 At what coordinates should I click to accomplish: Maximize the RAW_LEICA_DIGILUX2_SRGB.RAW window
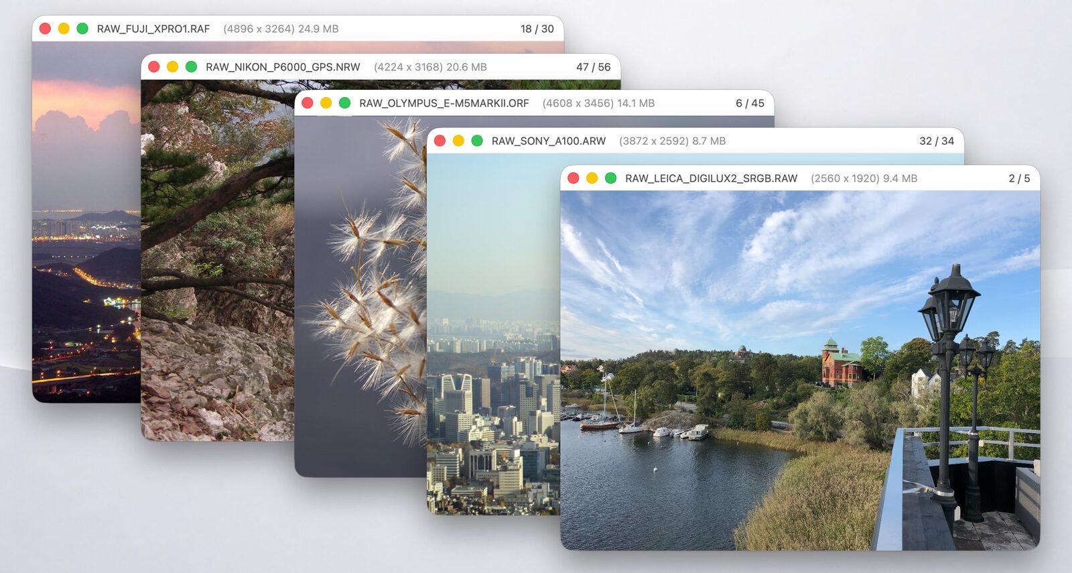pyautogui.click(x=610, y=178)
